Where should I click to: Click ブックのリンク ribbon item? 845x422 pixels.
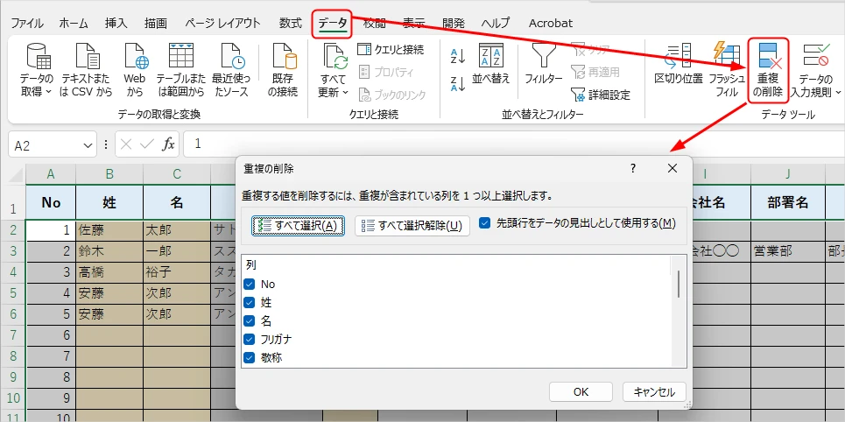(391, 95)
